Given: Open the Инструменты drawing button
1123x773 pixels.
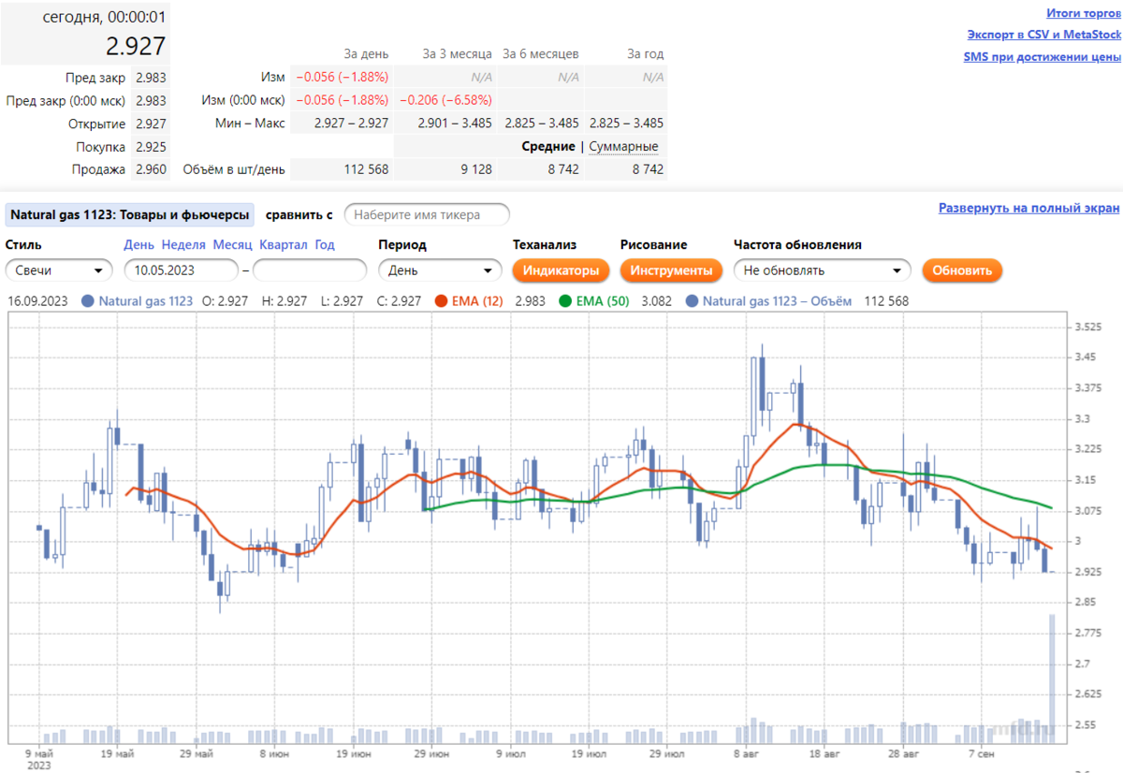Looking at the screenshot, I should click(x=671, y=270).
